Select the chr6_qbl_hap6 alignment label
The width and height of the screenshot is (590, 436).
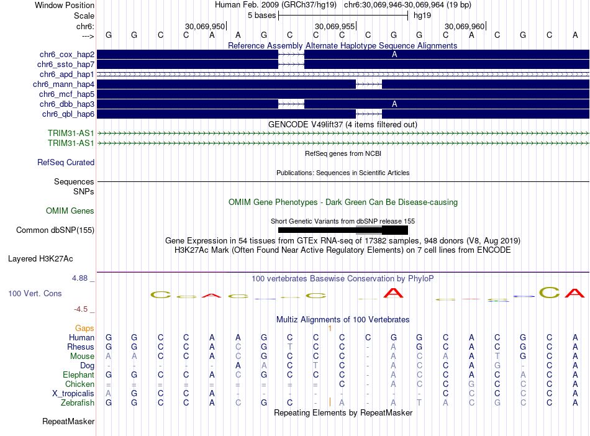(68, 114)
